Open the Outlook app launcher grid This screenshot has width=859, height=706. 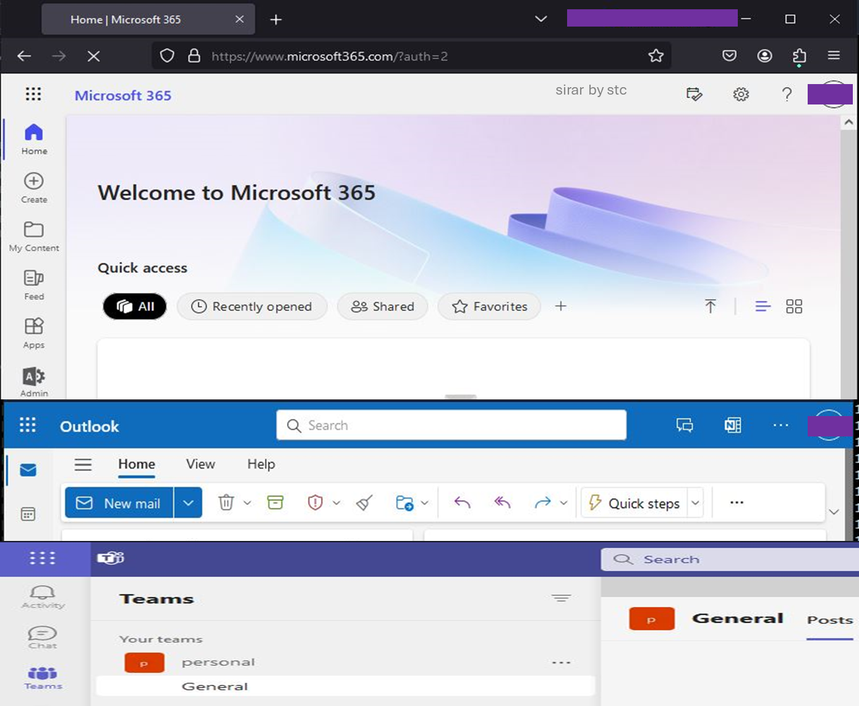tap(28, 425)
